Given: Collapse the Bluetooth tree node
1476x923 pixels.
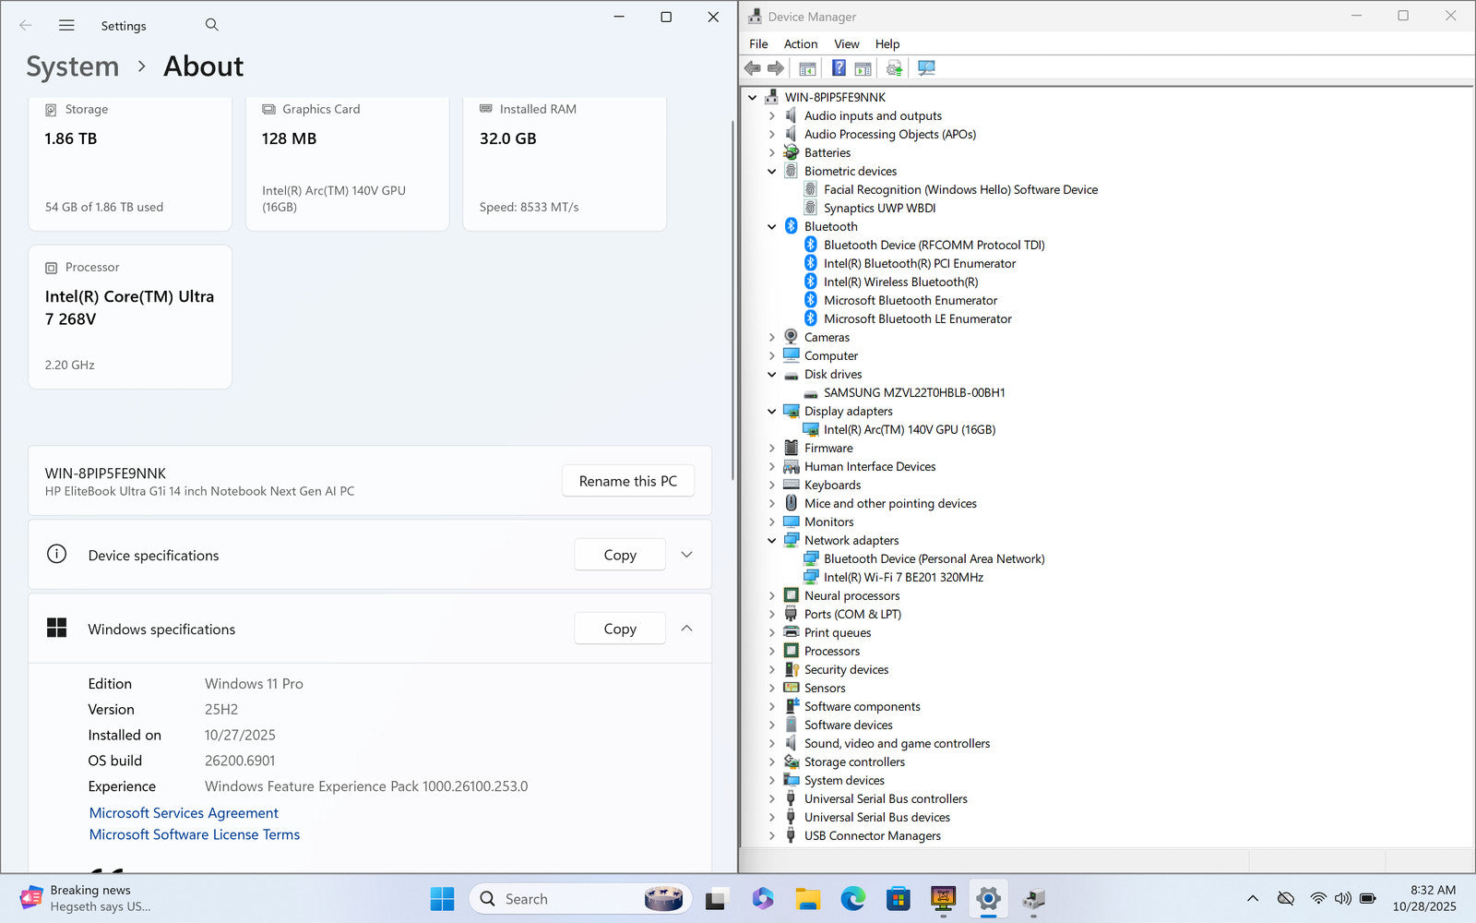Looking at the screenshot, I should (772, 226).
